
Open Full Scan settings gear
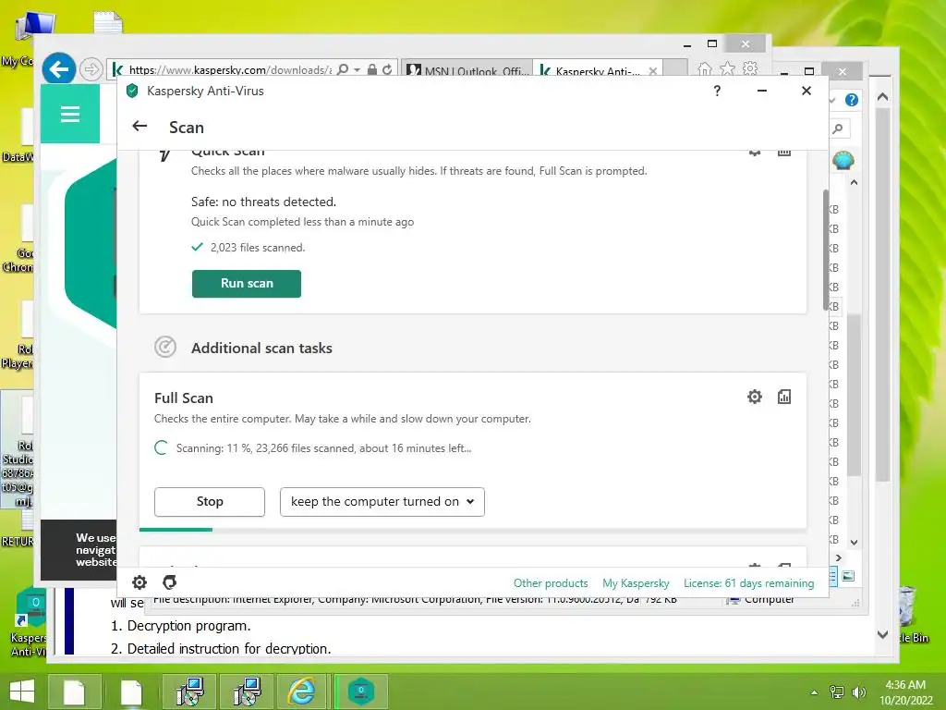click(x=754, y=397)
